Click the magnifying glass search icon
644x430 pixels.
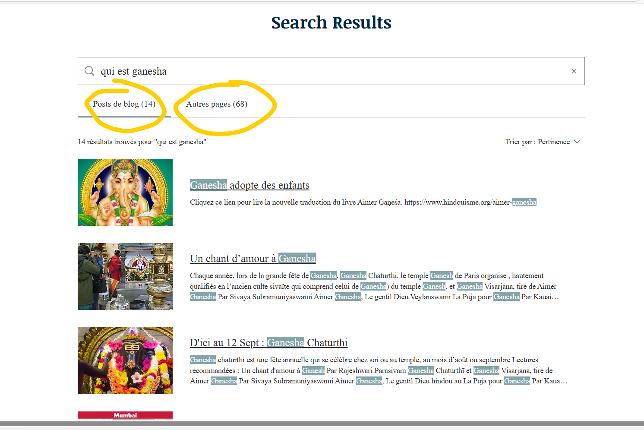pos(89,71)
